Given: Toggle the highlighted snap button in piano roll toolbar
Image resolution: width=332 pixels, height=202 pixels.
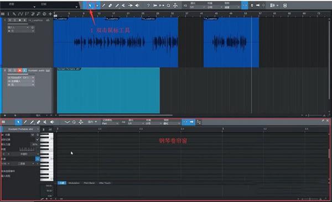Looking at the screenshot, I should (x=185, y=122).
